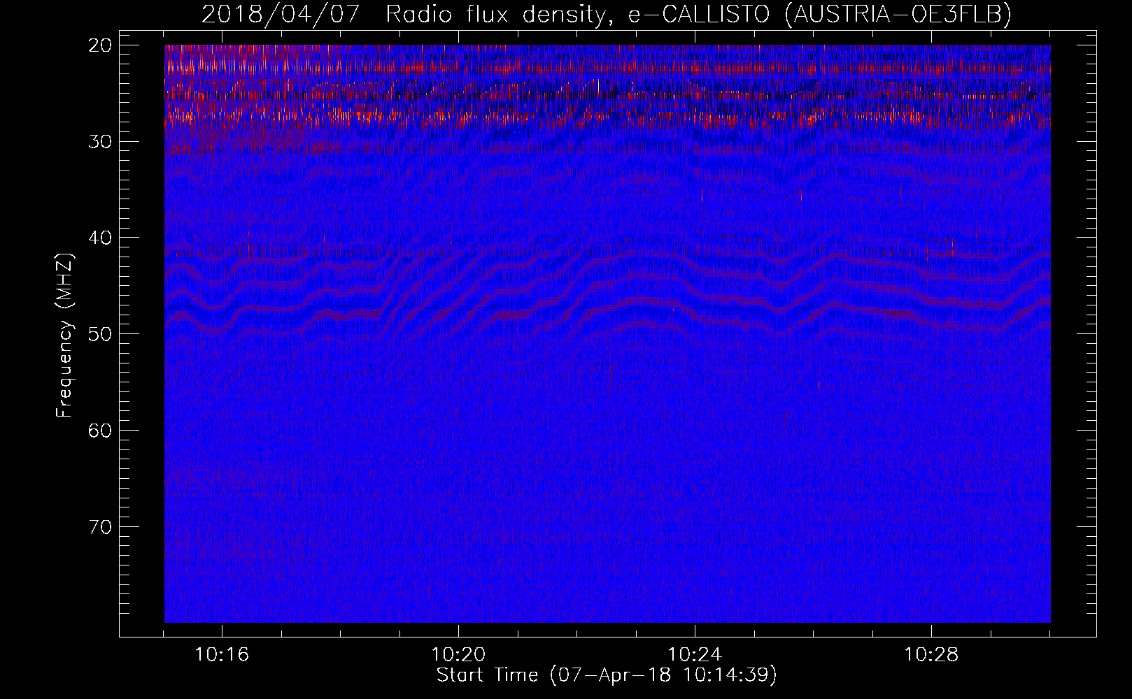Click the frequency tick label '60'
The image size is (1132, 699).
click(x=101, y=430)
